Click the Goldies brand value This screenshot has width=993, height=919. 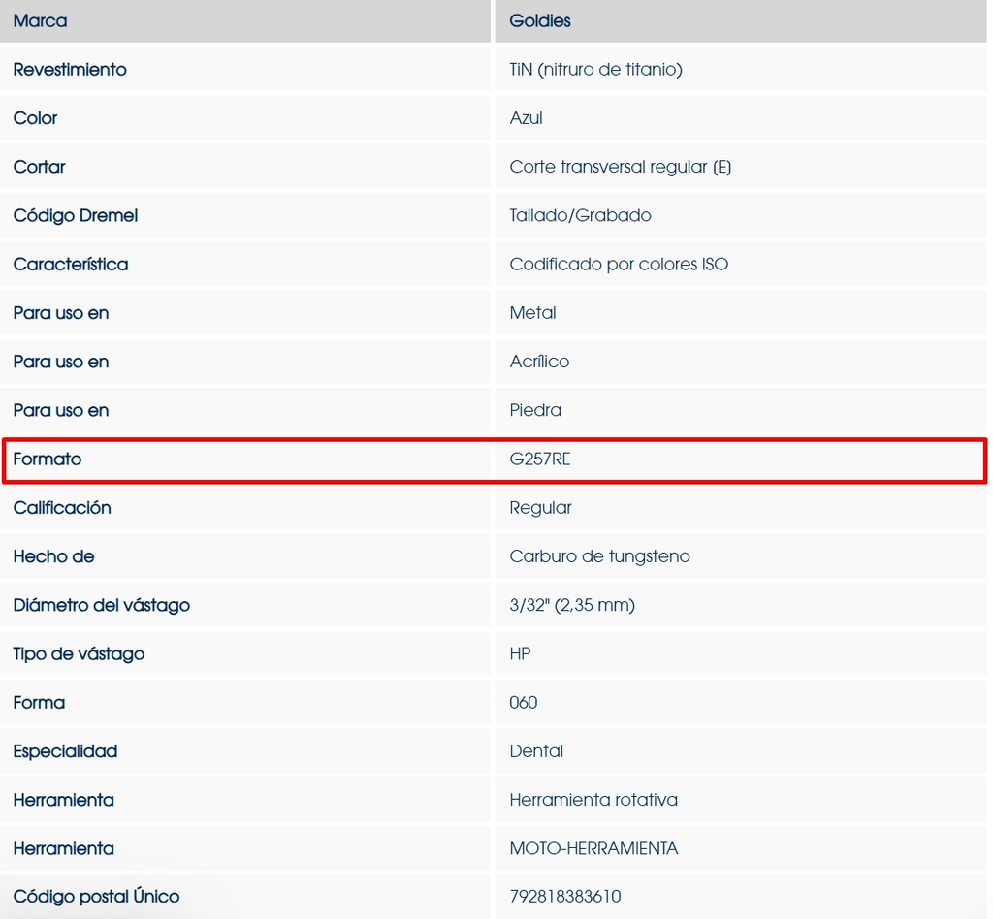click(540, 20)
